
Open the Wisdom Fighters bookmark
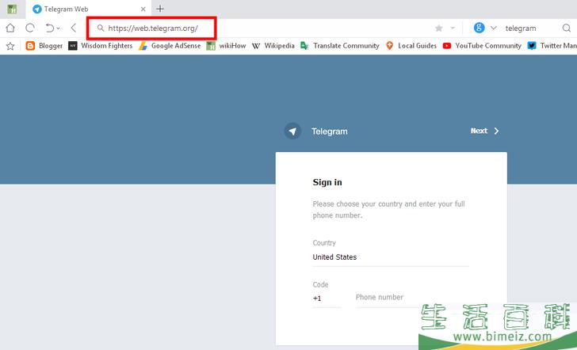[x=101, y=46]
